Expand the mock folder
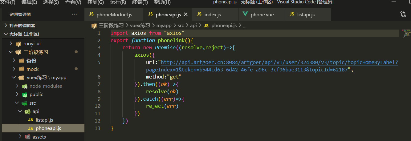This screenshot has height=141, width=411. (14, 69)
